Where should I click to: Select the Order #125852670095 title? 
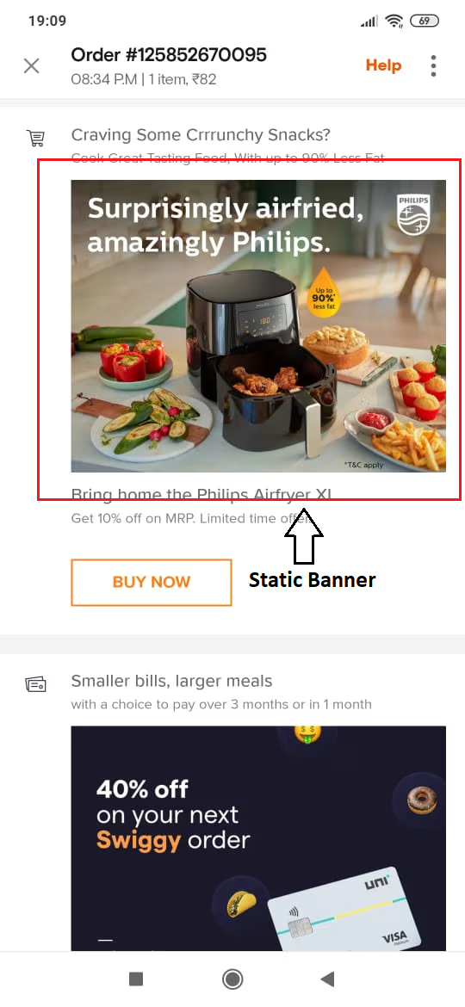click(x=168, y=55)
